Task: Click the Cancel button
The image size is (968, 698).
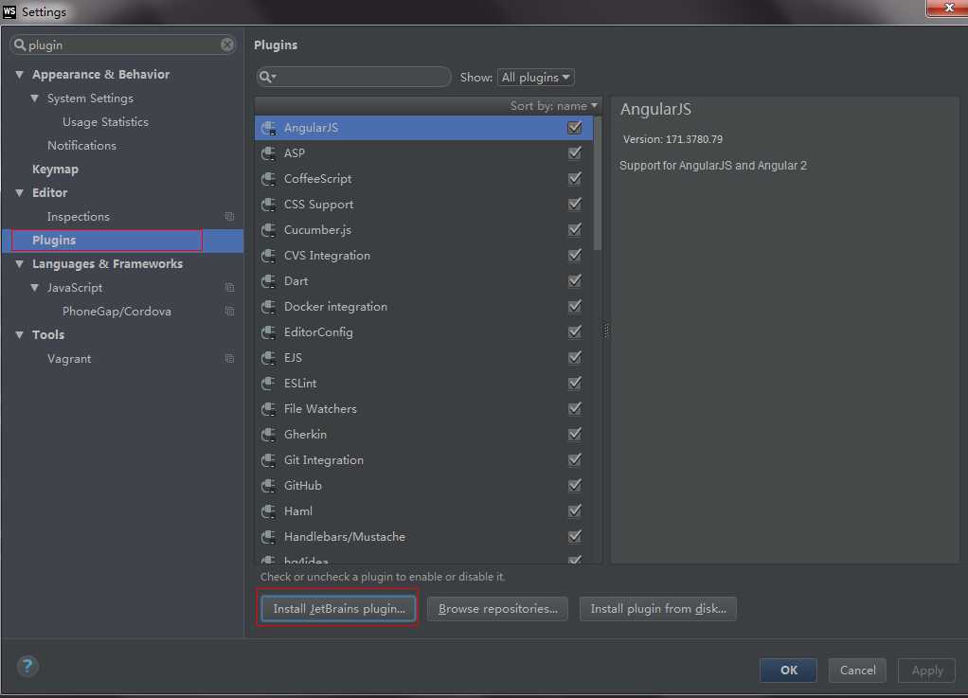Action: pyautogui.click(x=857, y=671)
